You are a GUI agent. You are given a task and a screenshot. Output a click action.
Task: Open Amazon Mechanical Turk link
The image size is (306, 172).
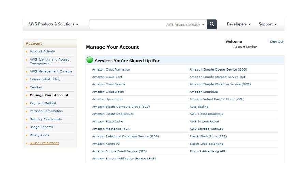111,129
